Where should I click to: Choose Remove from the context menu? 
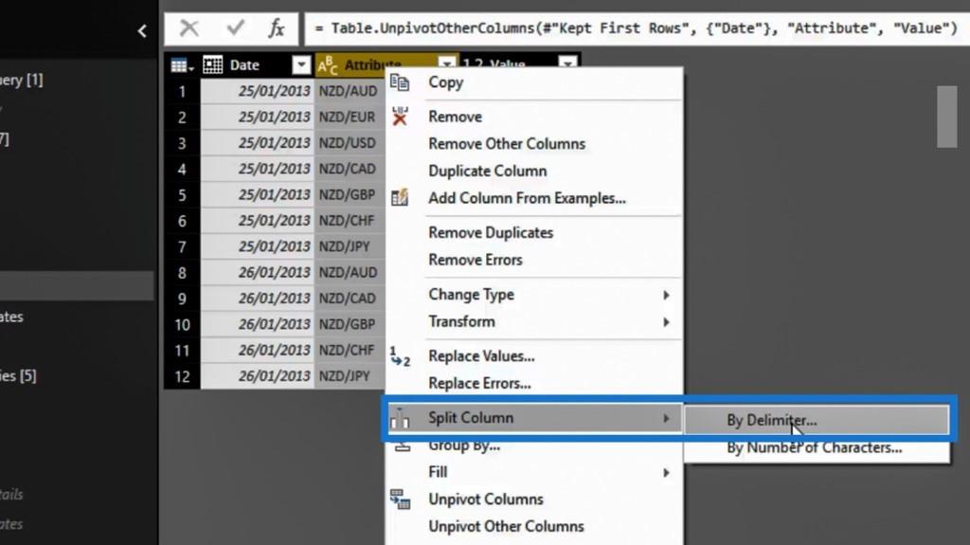click(456, 117)
